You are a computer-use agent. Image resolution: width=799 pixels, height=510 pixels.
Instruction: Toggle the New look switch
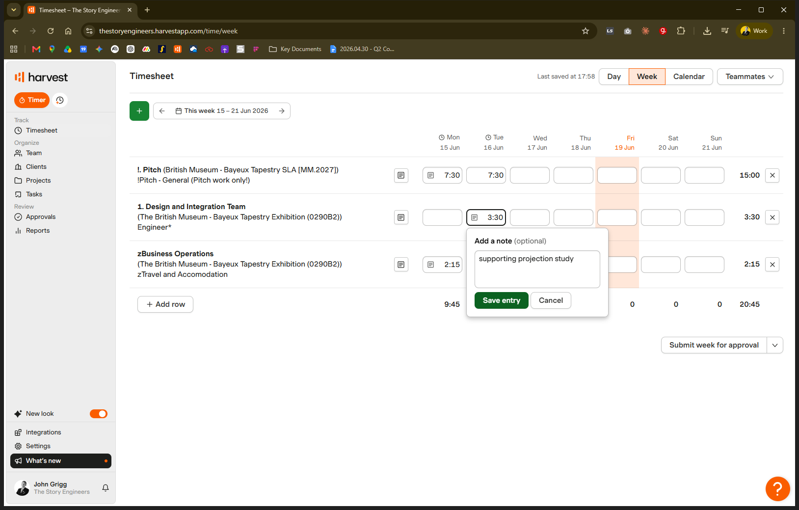point(99,414)
